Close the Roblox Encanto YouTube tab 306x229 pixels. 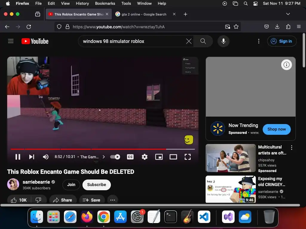click(107, 14)
